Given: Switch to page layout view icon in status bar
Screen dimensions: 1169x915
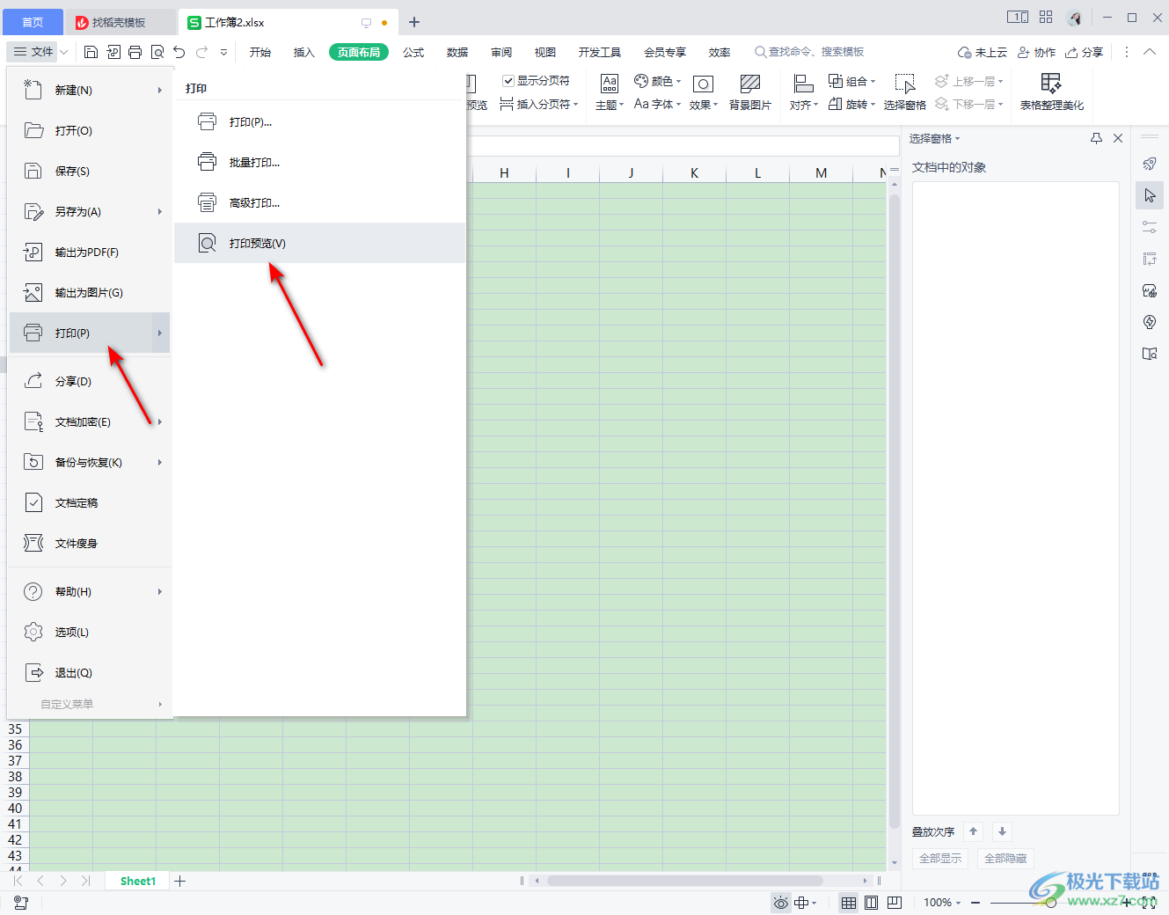Looking at the screenshot, I should (x=872, y=903).
